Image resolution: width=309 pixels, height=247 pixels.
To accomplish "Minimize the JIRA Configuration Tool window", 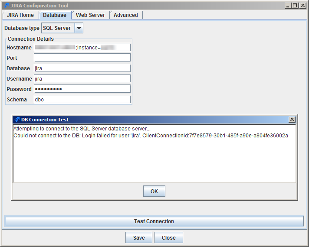I will tap(288, 6).
